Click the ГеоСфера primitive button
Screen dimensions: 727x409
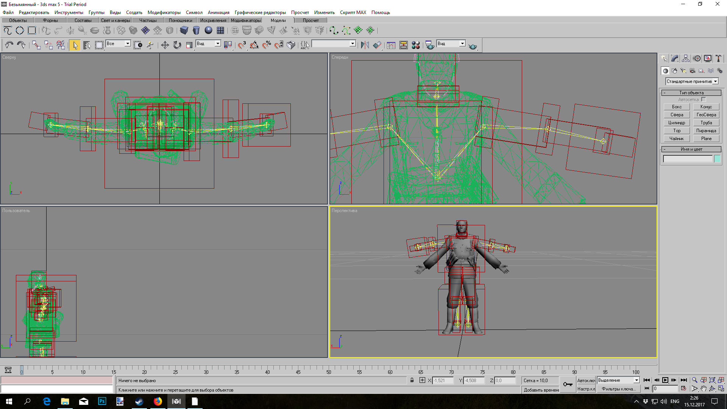(x=706, y=115)
